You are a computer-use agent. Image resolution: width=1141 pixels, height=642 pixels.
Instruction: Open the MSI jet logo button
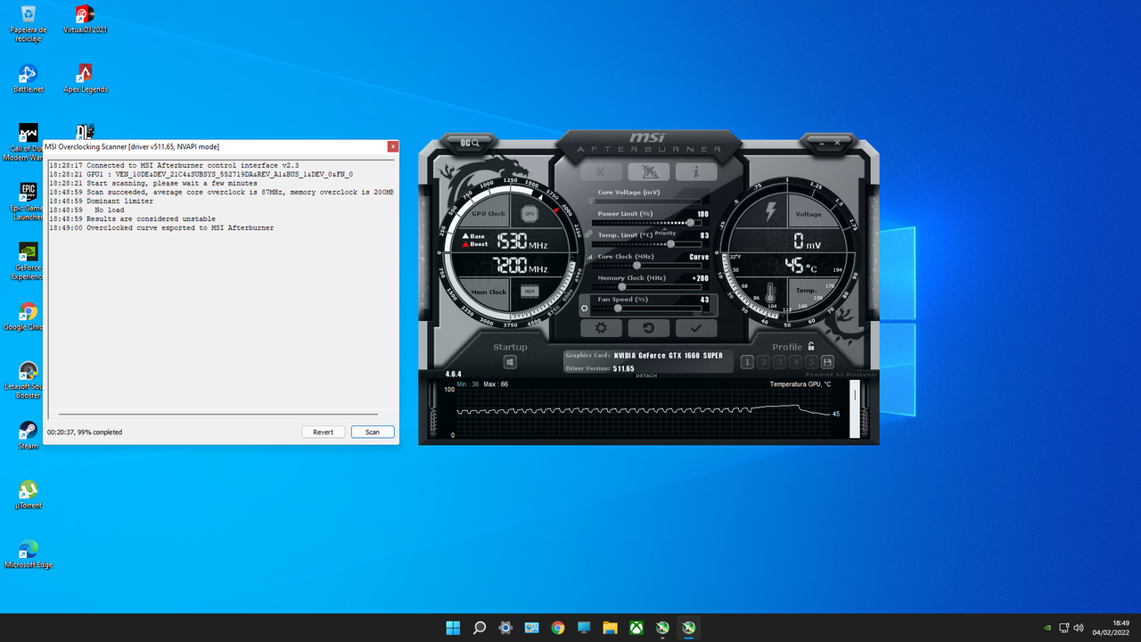click(x=649, y=172)
